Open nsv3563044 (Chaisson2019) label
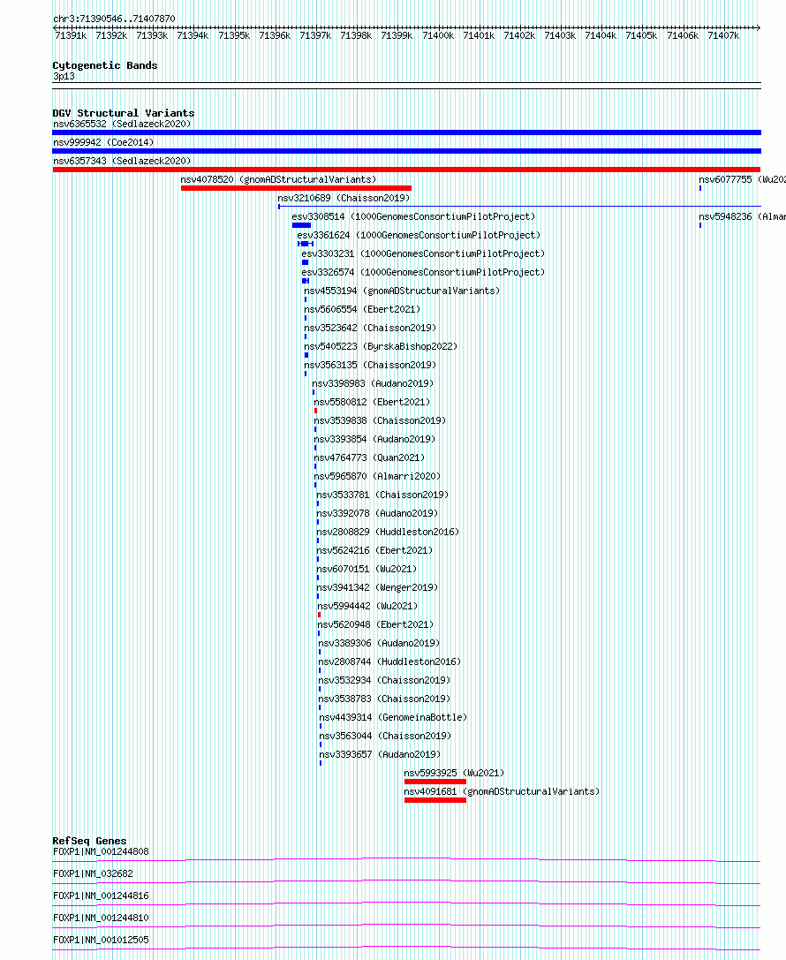Screen dimensions: 786x960 point(385,736)
